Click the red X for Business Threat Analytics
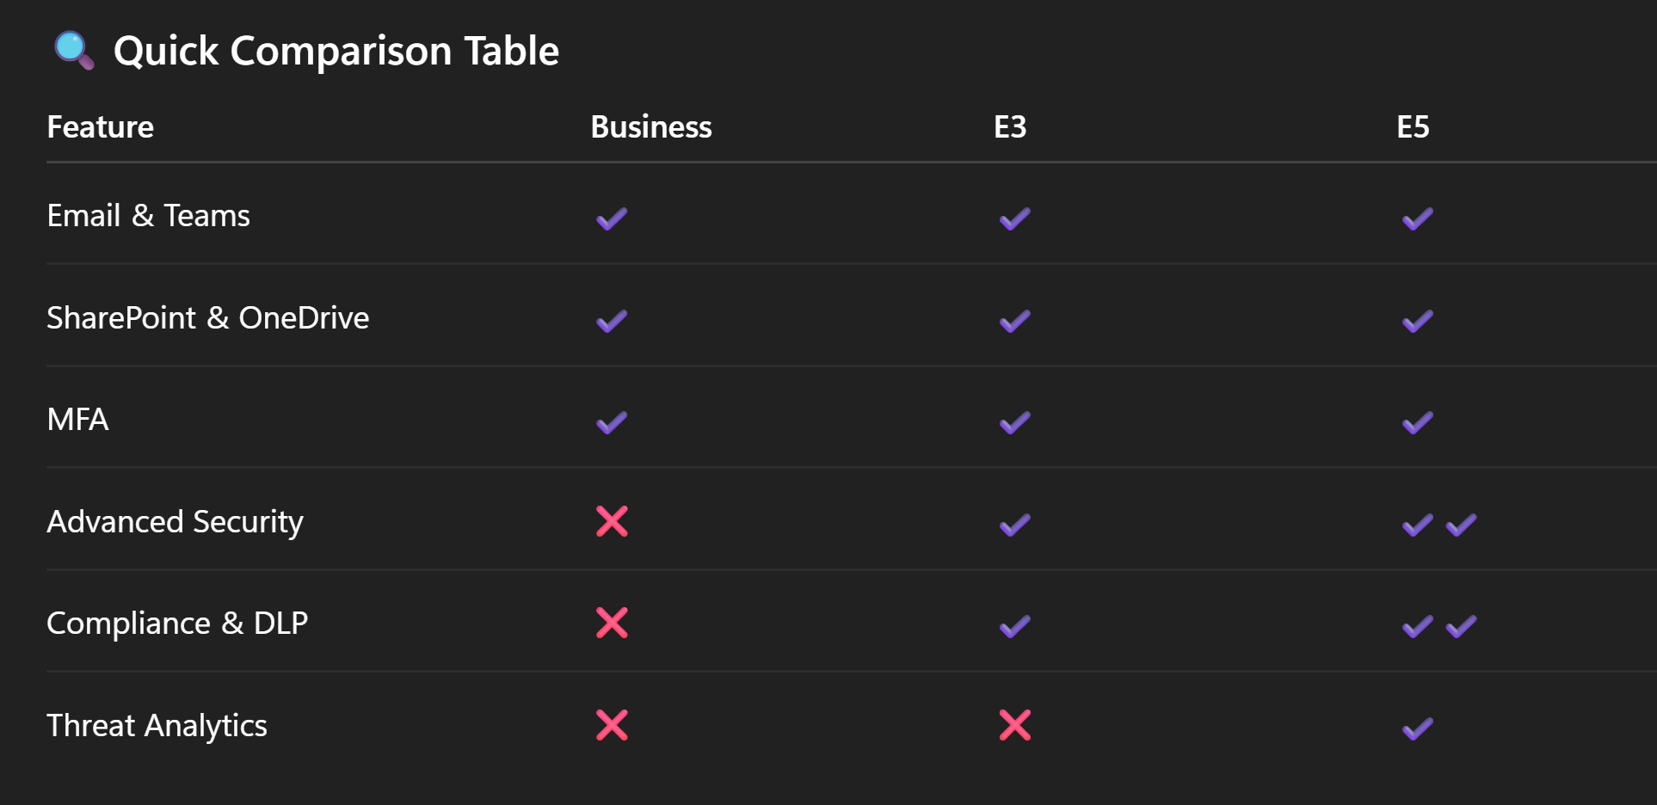This screenshot has width=1657, height=805. click(x=612, y=725)
